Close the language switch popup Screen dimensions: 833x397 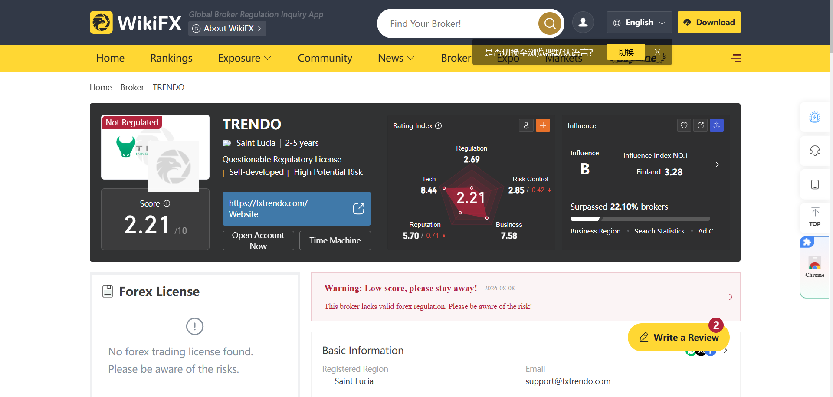coord(658,52)
